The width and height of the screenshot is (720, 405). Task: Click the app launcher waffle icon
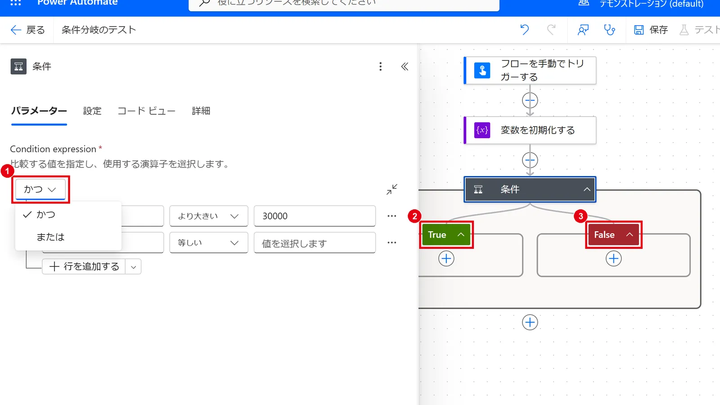(x=16, y=3)
